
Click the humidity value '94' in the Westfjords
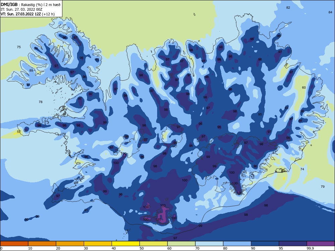36,49
